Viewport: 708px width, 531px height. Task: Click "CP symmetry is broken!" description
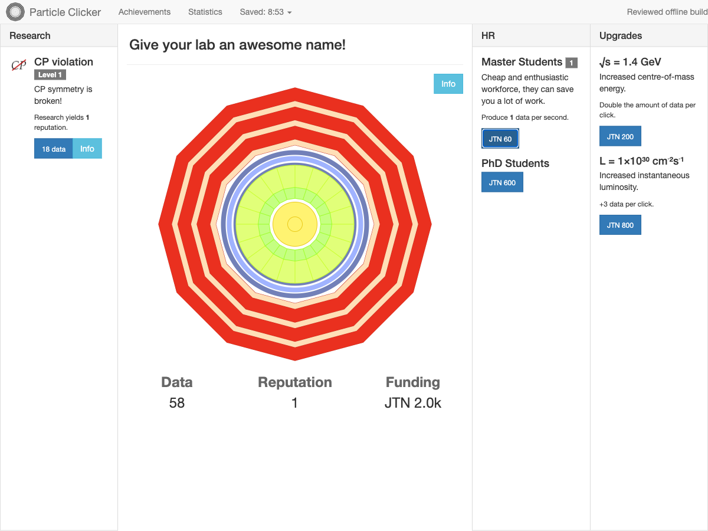point(63,95)
